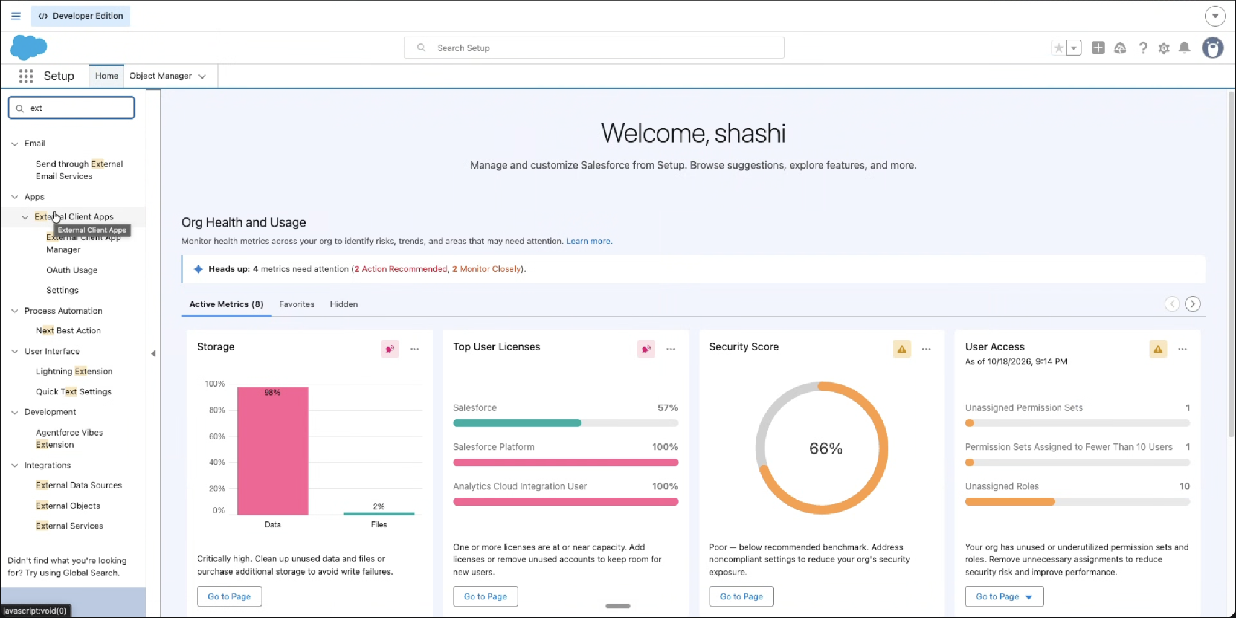The height and width of the screenshot is (618, 1236).
Task: Open the Notifications bell
Action: [x=1185, y=48]
